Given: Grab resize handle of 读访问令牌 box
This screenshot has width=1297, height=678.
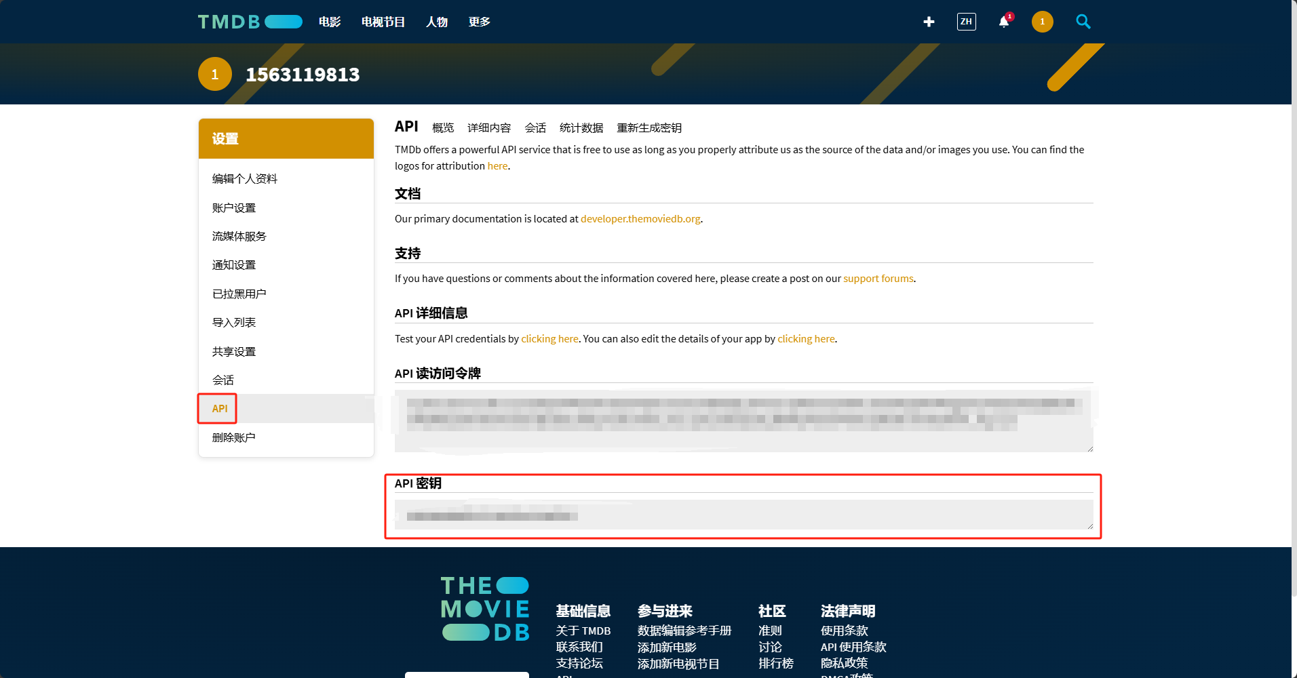Looking at the screenshot, I should pos(1090,449).
